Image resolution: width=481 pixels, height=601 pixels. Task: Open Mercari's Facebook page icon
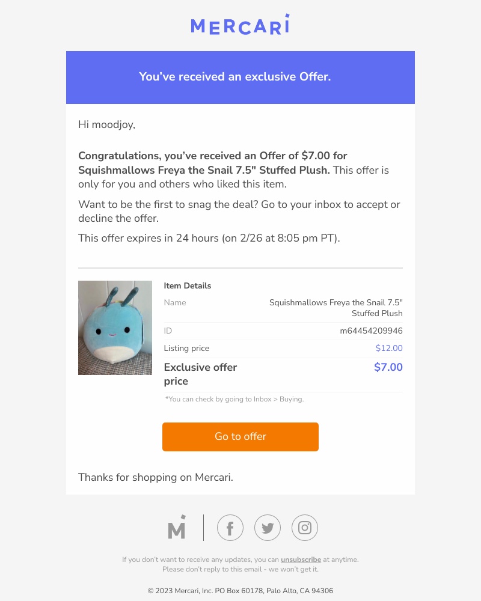pos(230,528)
